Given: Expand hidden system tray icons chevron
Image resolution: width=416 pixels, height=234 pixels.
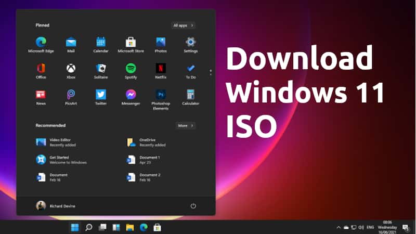Looking at the screenshot, I should (x=339, y=227).
